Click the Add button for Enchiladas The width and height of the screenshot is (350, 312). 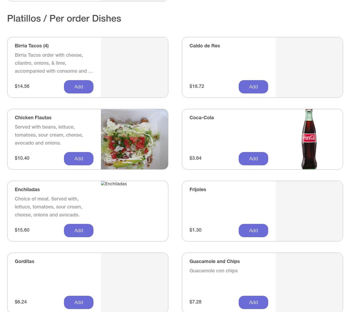[79, 231]
